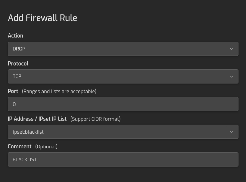Click the DROP value text
The image size is (246, 182).
[x=19, y=49]
